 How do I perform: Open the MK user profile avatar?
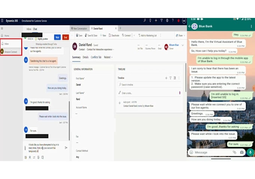(184, 21)
